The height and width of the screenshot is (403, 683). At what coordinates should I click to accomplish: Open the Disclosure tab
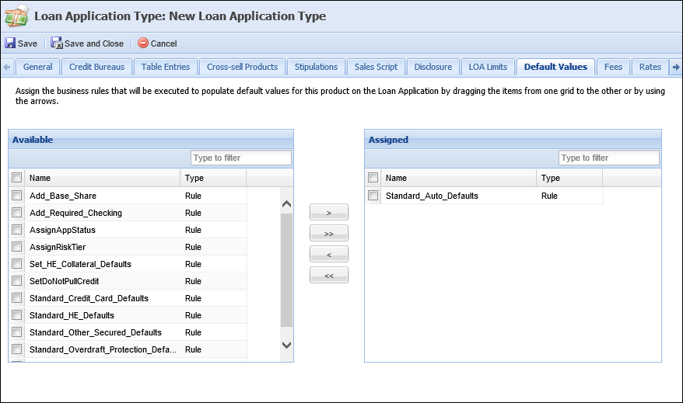[433, 67]
